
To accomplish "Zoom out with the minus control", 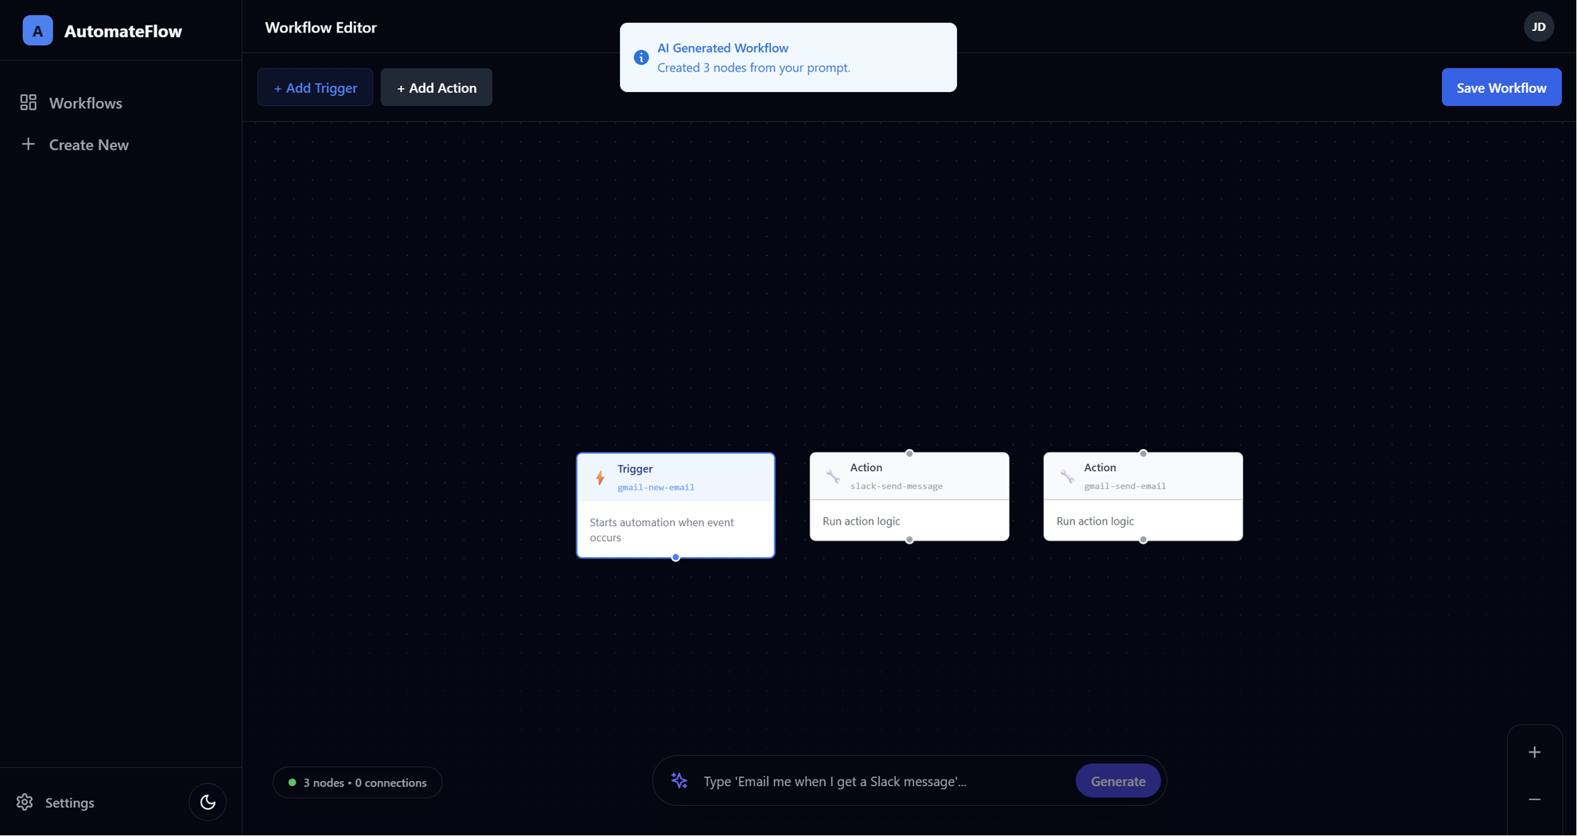I will click(1535, 800).
